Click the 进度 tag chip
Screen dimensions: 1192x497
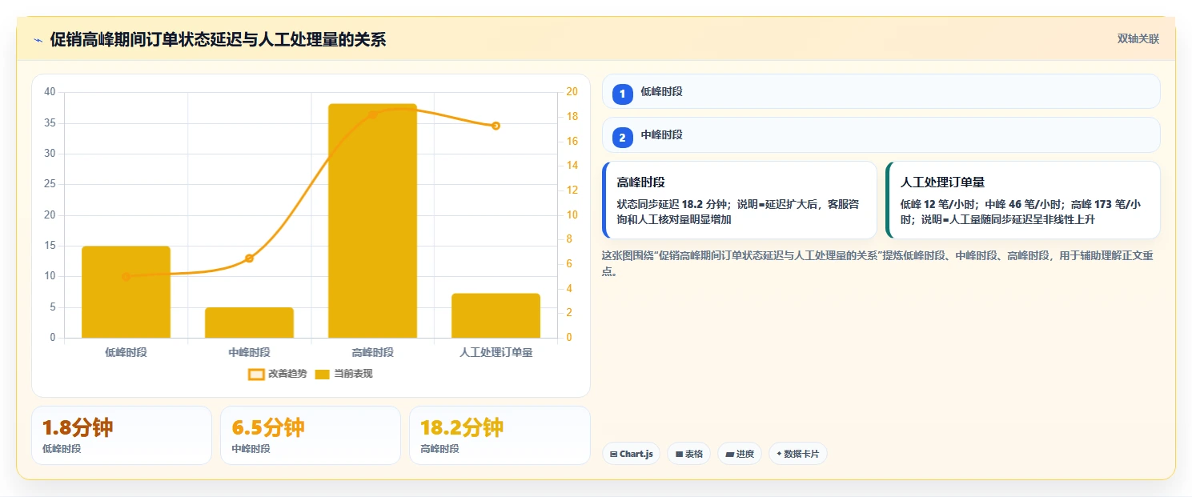coord(740,454)
